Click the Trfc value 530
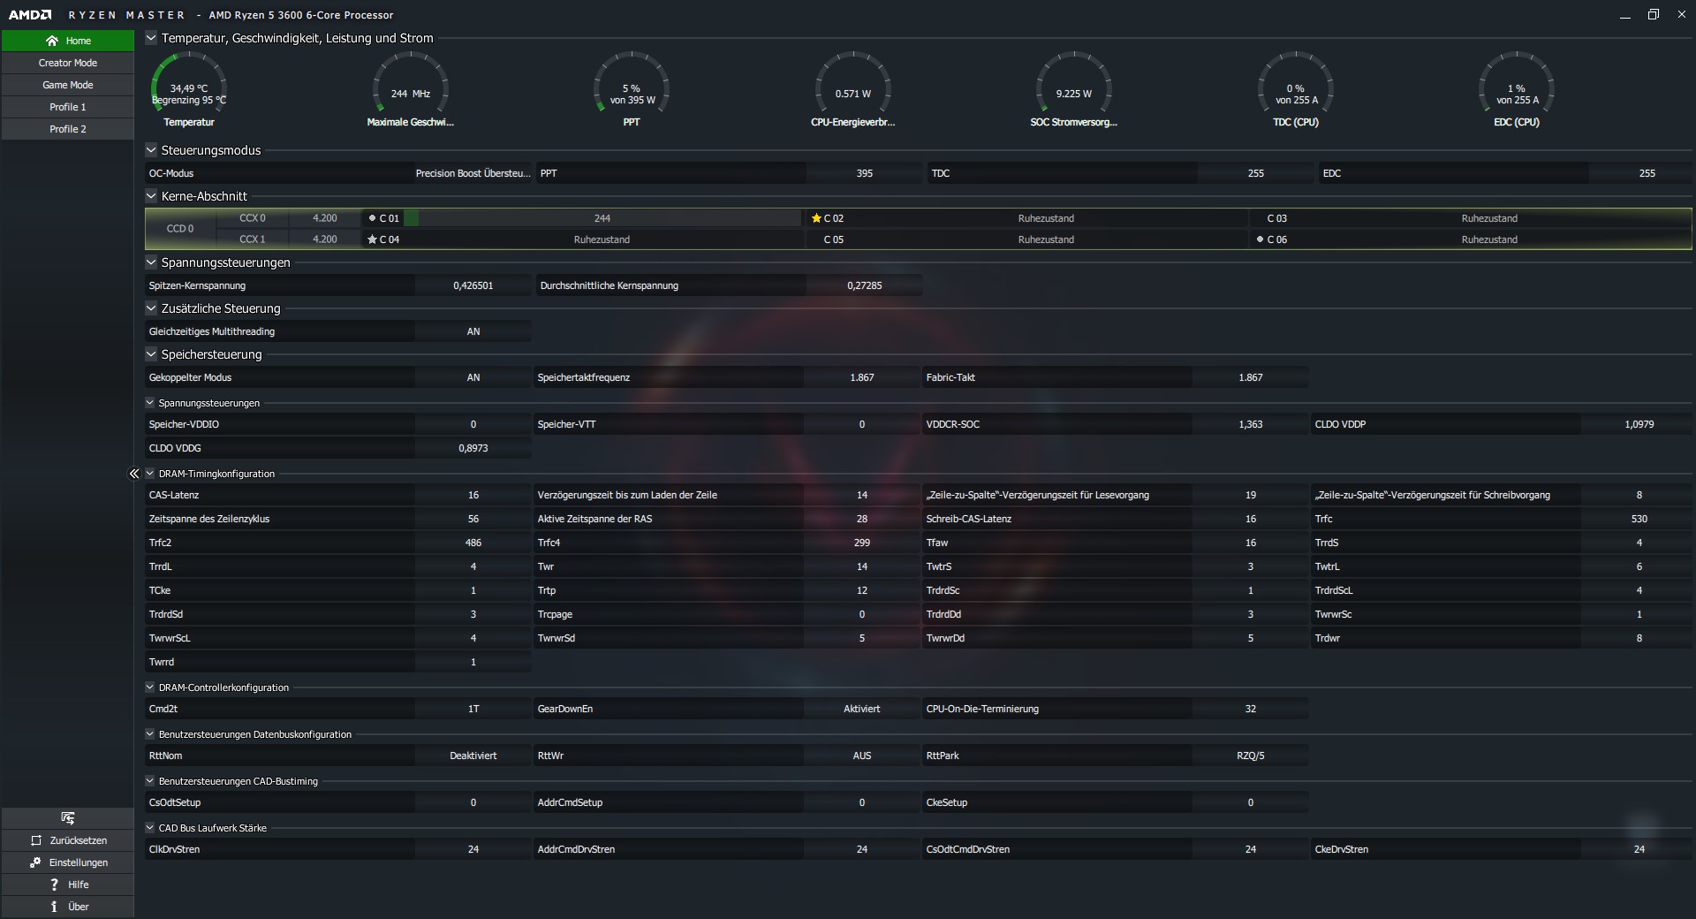This screenshot has height=919, width=1696. pyautogui.click(x=1639, y=519)
